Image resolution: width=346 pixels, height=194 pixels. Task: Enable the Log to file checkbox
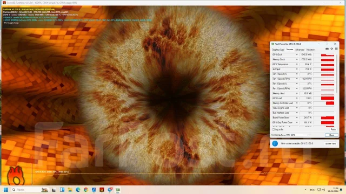(x=274, y=129)
